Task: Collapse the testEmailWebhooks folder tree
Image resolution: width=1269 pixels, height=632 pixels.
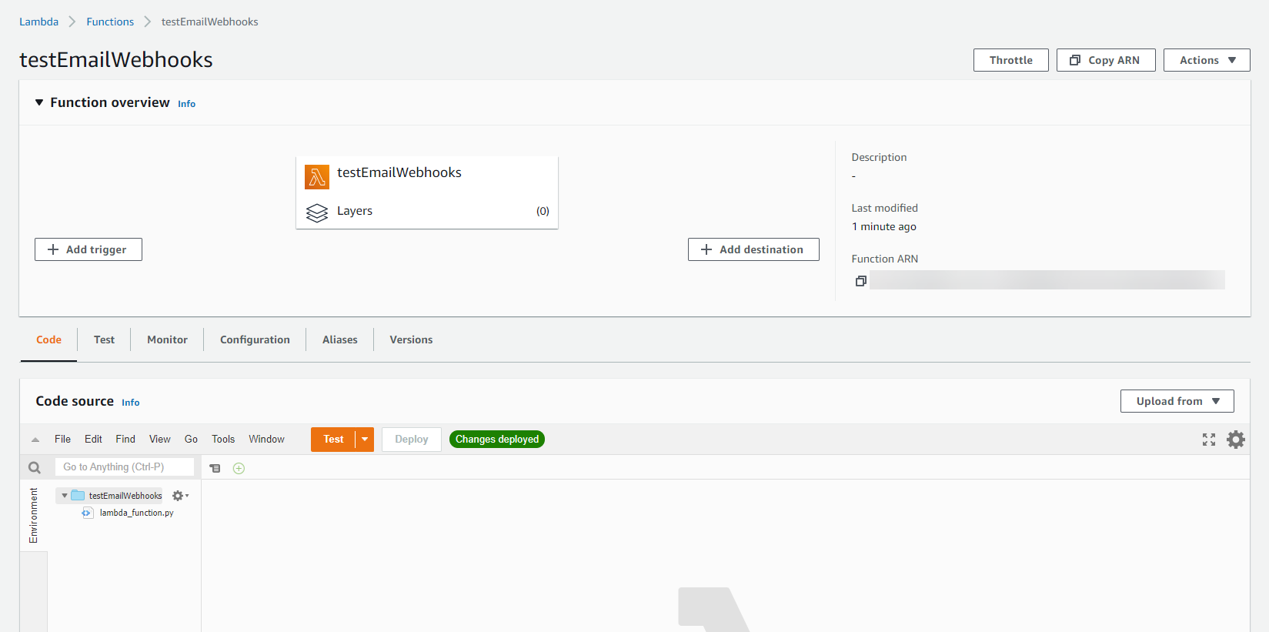Action: click(x=64, y=496)
